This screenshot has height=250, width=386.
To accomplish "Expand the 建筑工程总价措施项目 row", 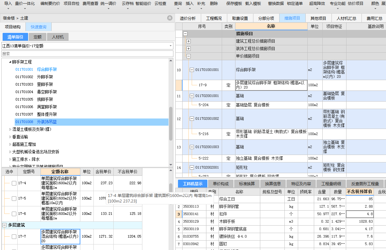I will (x=188, y=41).
